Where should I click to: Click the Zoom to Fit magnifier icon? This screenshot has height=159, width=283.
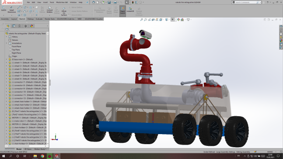pyautogui.click(x=142, y=20)
